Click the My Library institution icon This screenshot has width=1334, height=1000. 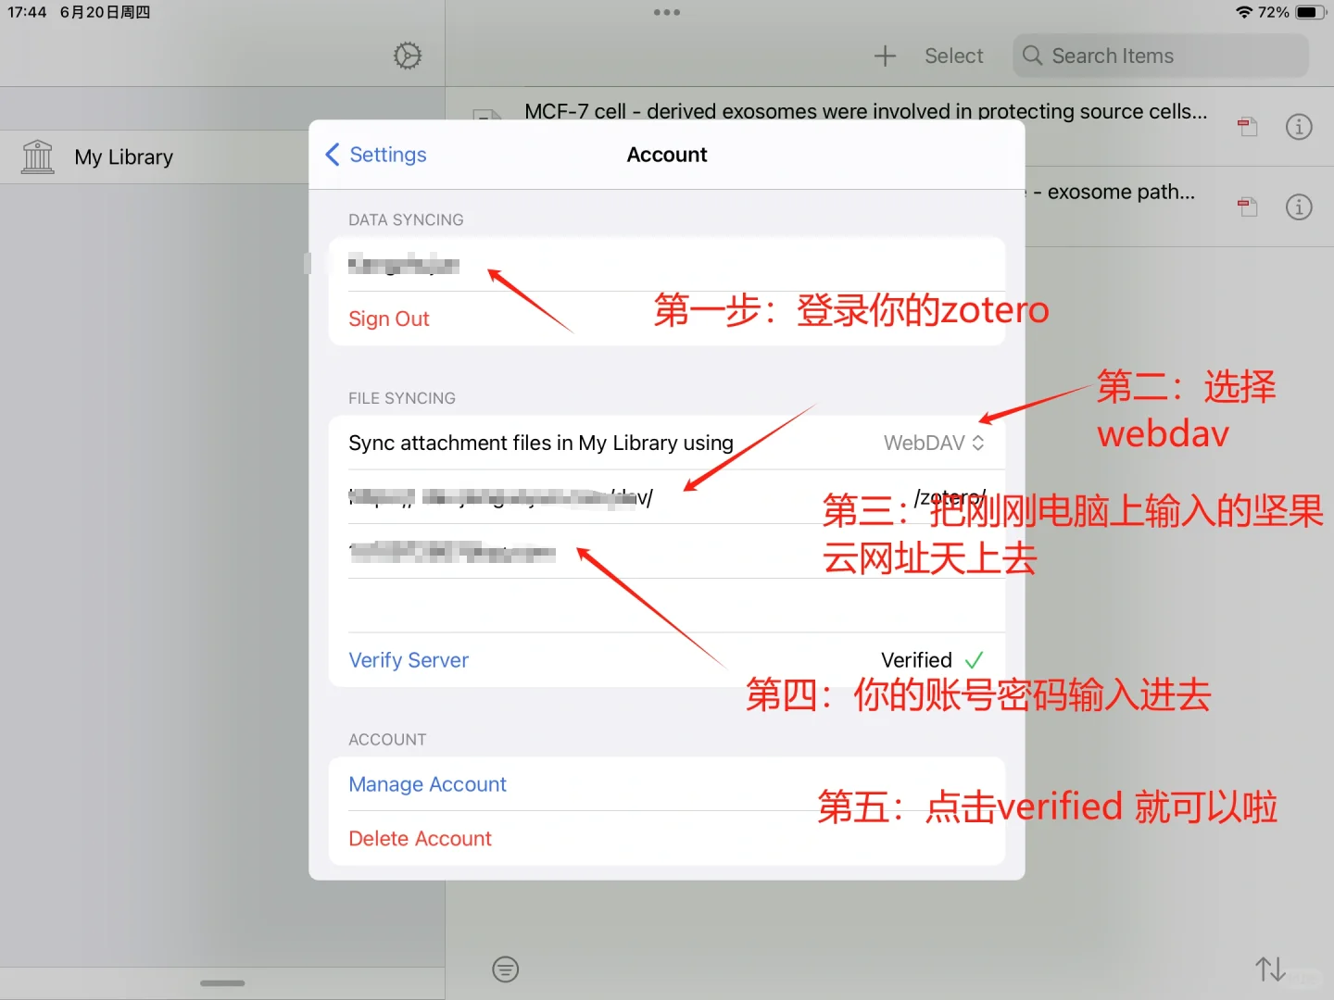coord(37,156)
